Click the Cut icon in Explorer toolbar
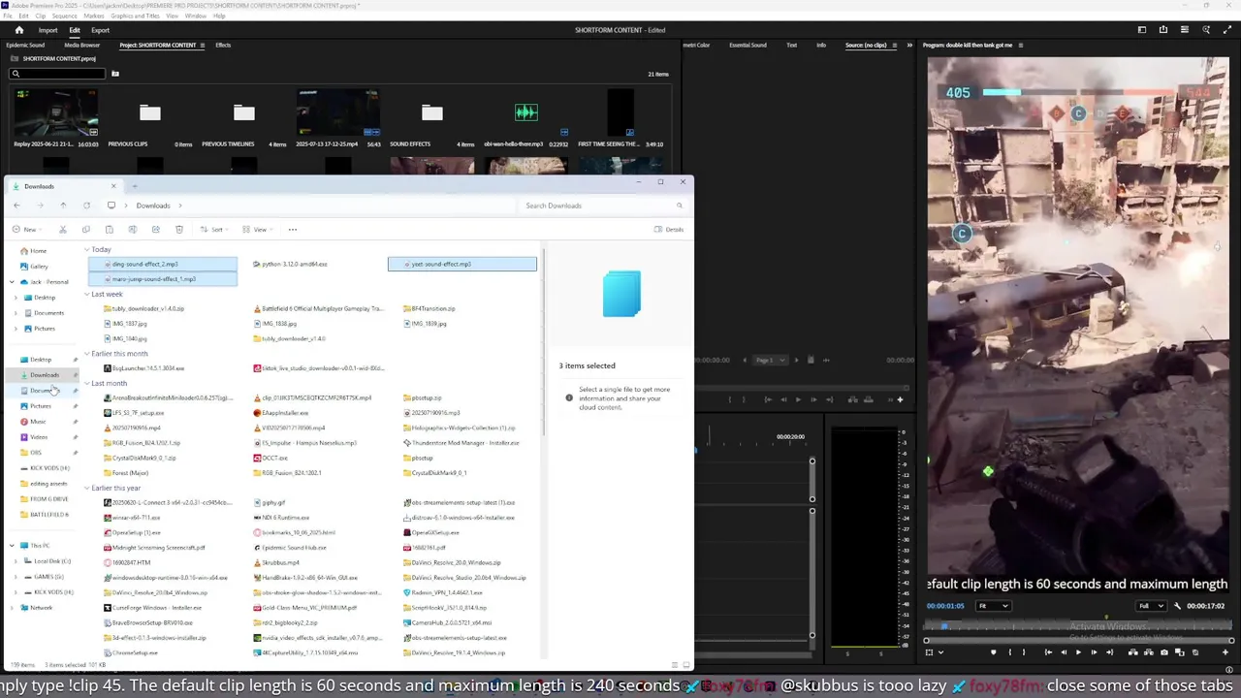The height and width of the screenshot is (698, 1241). [x=62, y=230]
